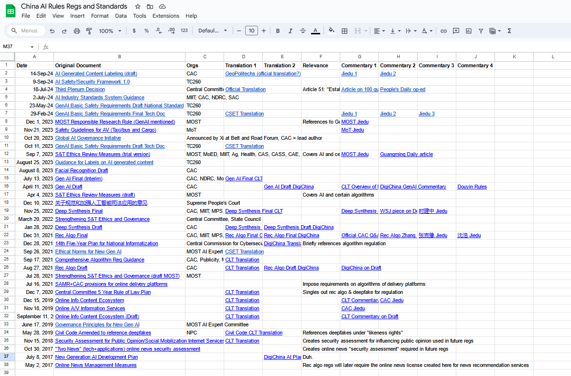Image resolution: width=571 pixels, height=376 pixels.
Task: Open the Global AI Governance Initiative link
Action: point(88,138)
